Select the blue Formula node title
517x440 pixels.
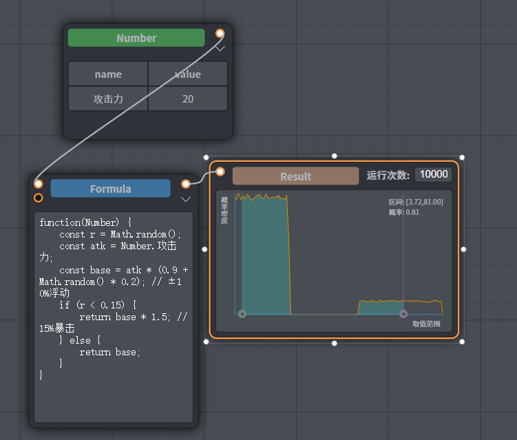pos(110,189)
